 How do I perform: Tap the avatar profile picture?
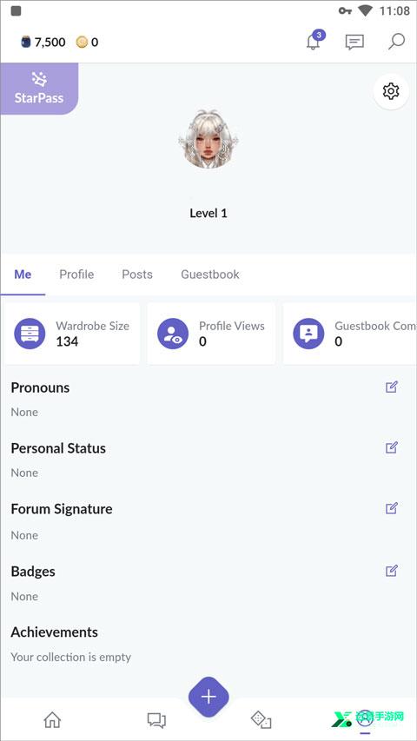click(x=208, y=139)
